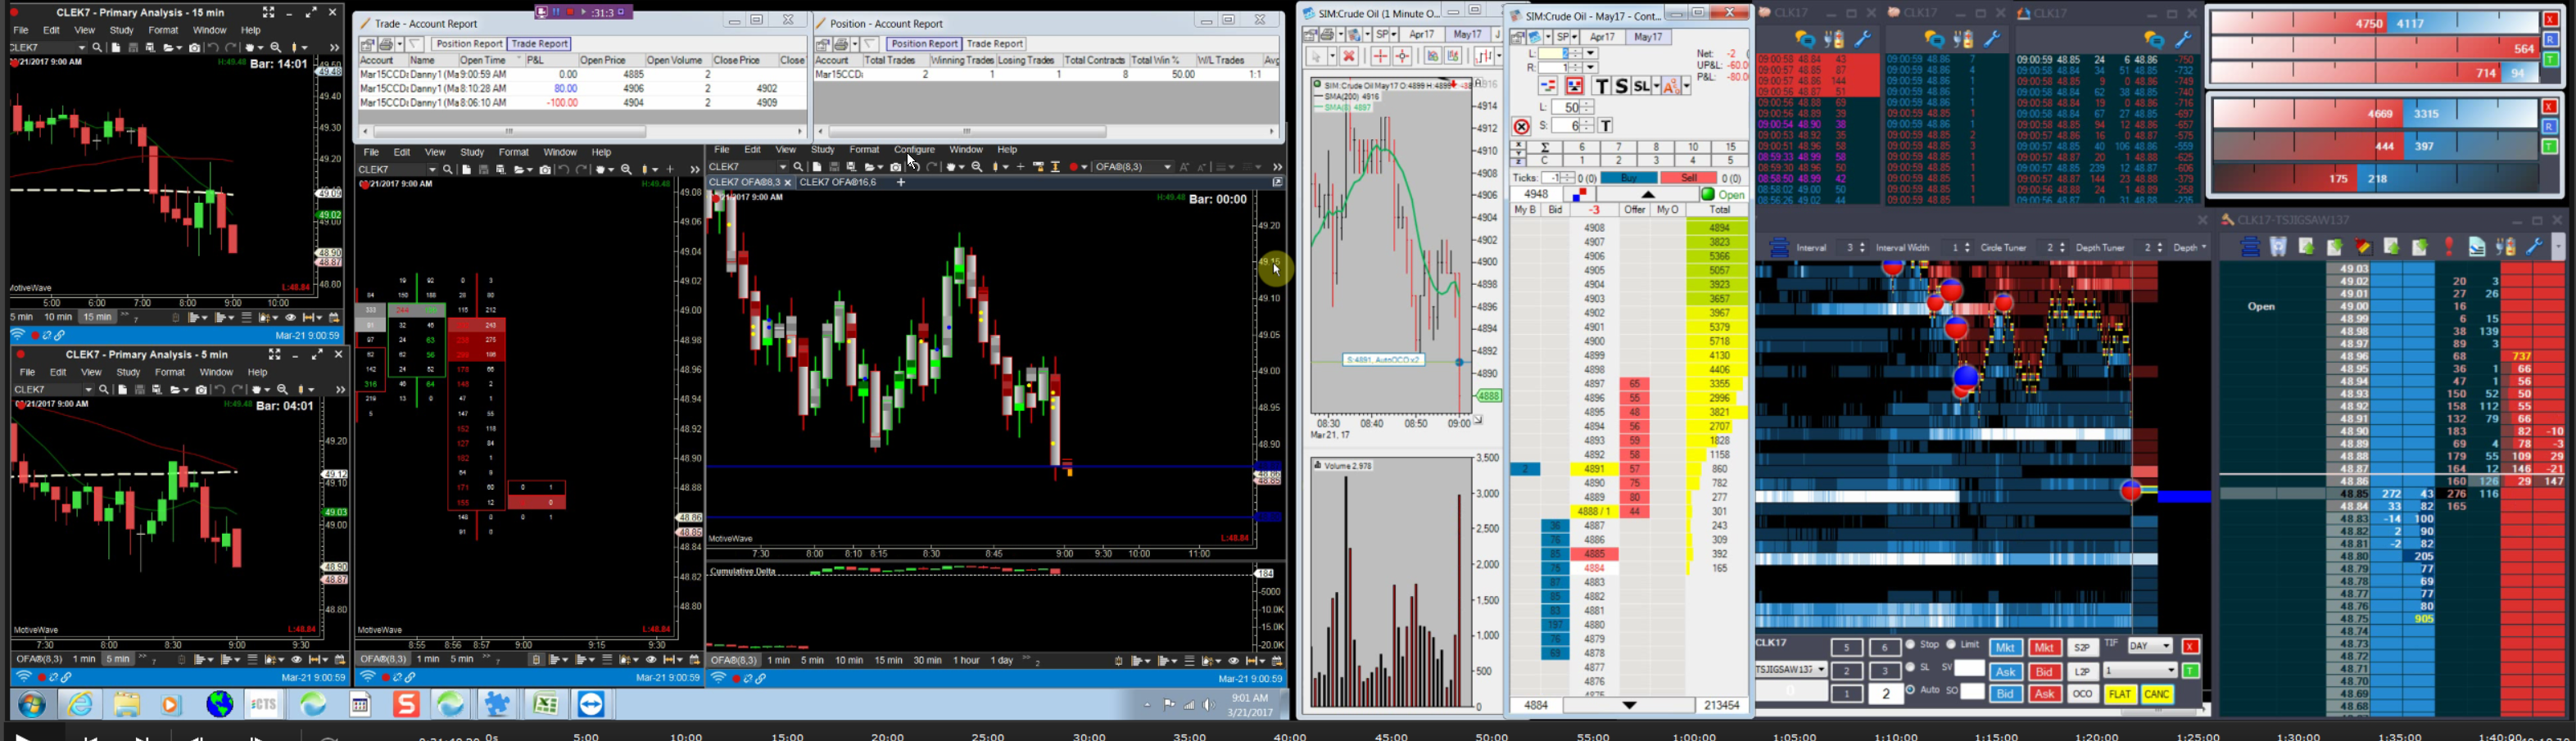
Task: Click the red circled X cancel icon in the Crude Oil DOM
Action: tap(1521, 127)
